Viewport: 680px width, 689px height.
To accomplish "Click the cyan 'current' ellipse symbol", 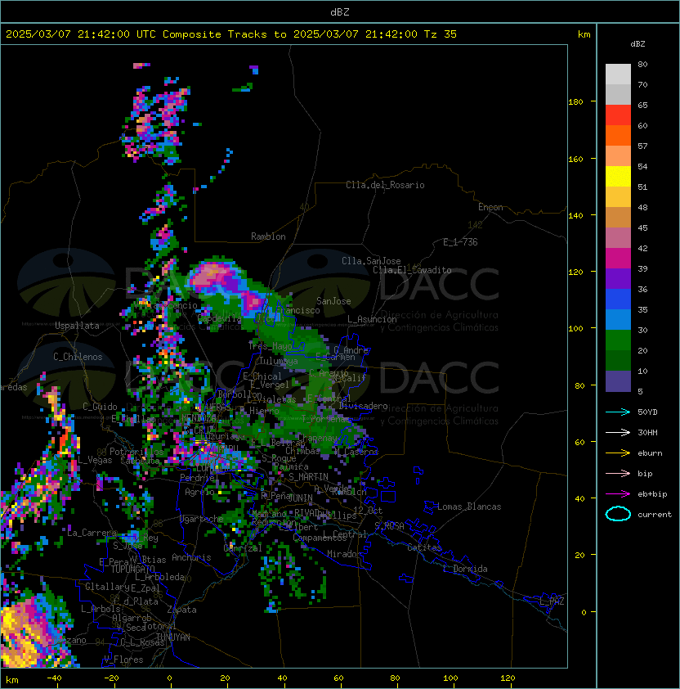I will point(618,514).
